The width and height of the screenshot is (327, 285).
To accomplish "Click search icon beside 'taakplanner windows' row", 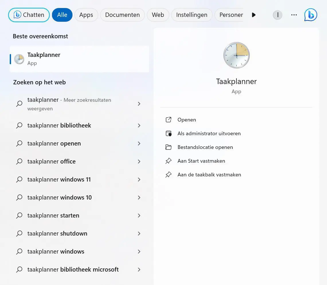I will pos(19,252).
